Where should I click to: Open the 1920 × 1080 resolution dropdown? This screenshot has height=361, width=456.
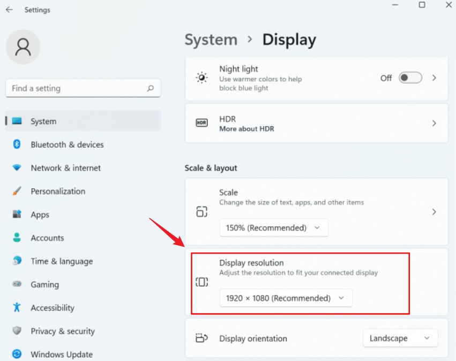286,298
